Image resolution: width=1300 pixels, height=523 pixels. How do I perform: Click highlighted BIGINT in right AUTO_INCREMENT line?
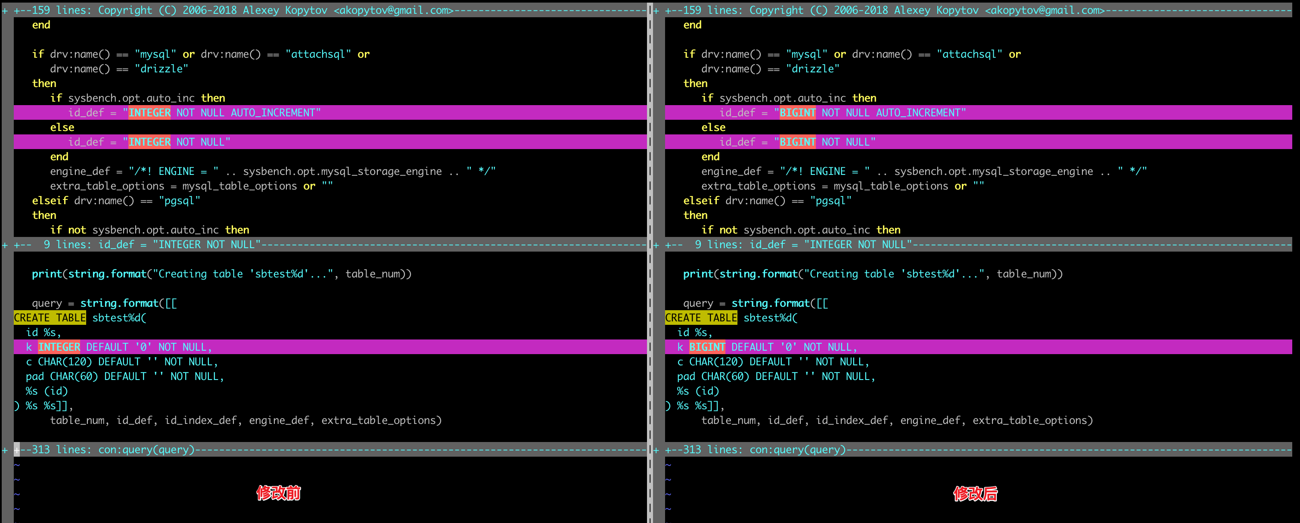tap(797, 112)
